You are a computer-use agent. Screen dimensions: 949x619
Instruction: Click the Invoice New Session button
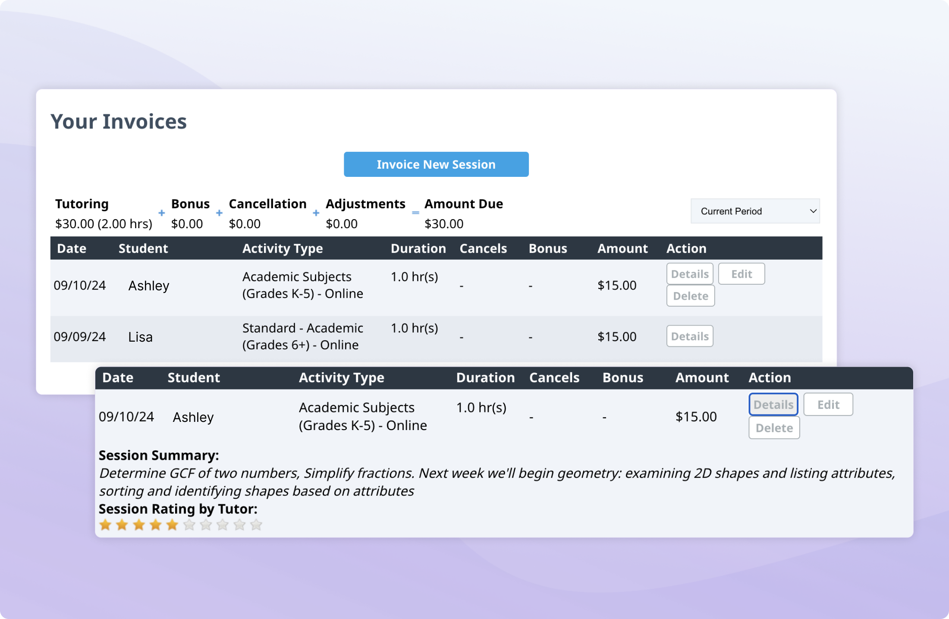pos(436,164)
